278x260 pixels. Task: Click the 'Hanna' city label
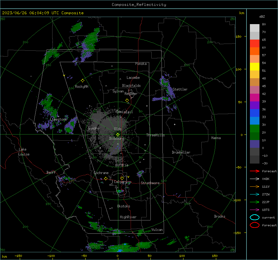(x=216, y=138)
